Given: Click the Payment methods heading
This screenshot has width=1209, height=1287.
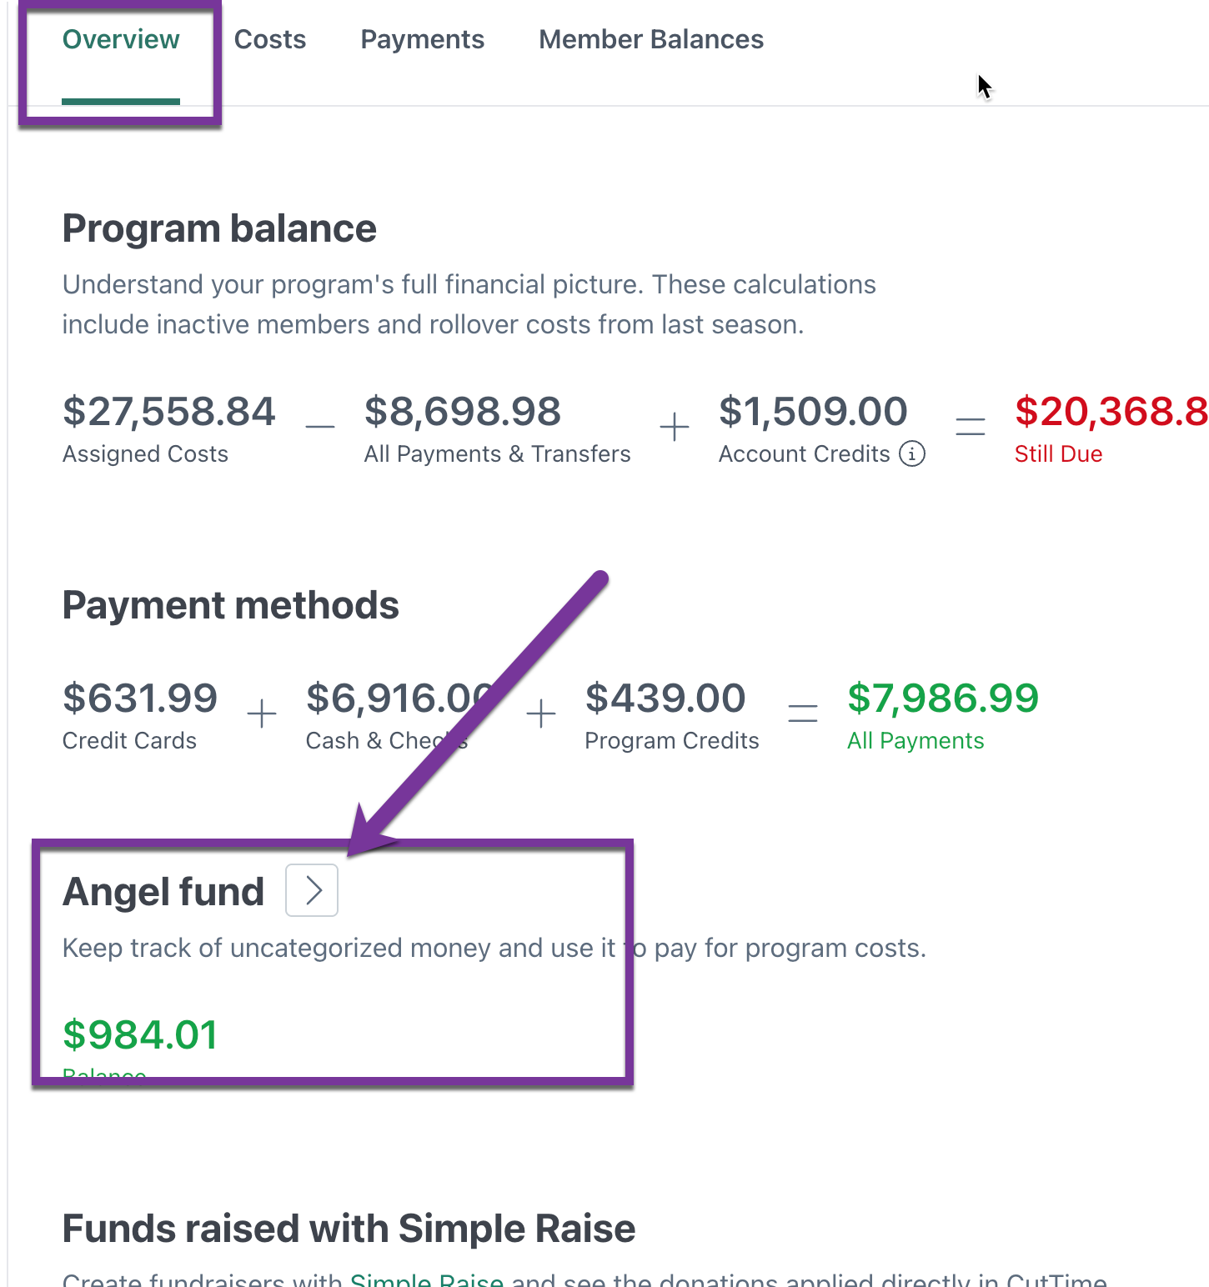Looking at the screenshot, I should coord(231,606).
